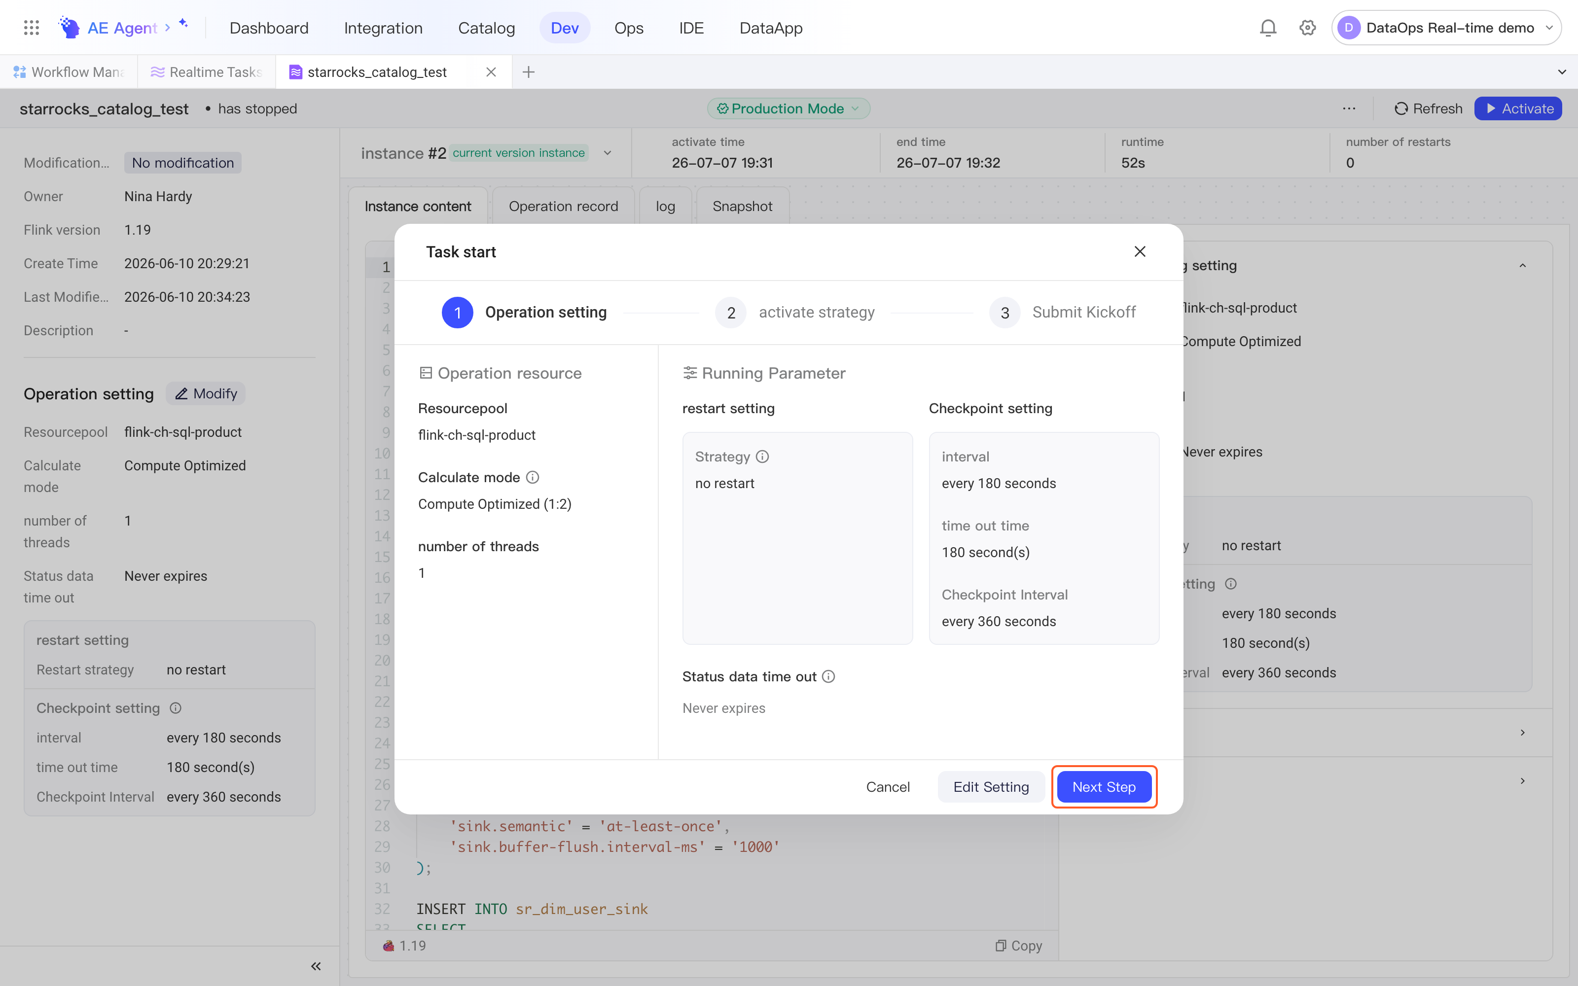Image resolution: width=1578 pixels, height=986 pixels.
Task: Open the DataOps Real-time demo account dropdown
Action: (1446, 28)
